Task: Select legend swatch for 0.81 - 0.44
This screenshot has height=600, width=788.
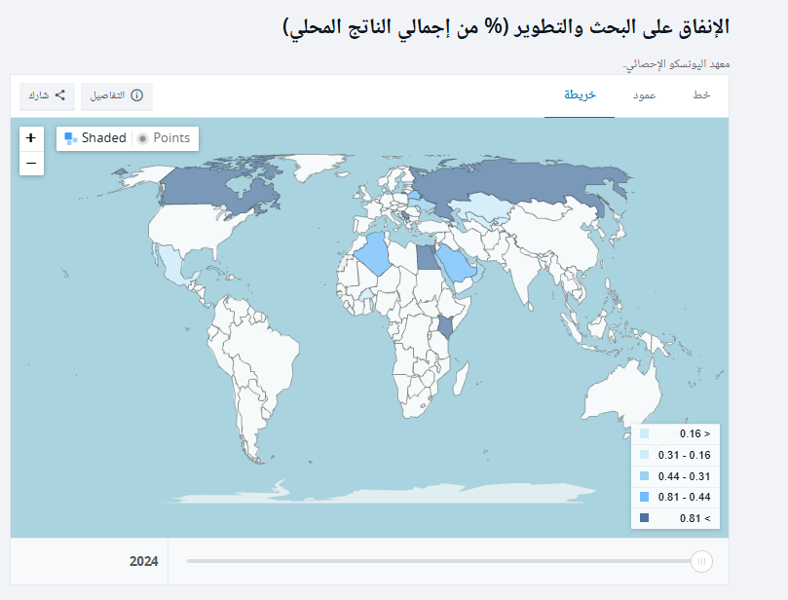Action: click(x=644, y=497)
